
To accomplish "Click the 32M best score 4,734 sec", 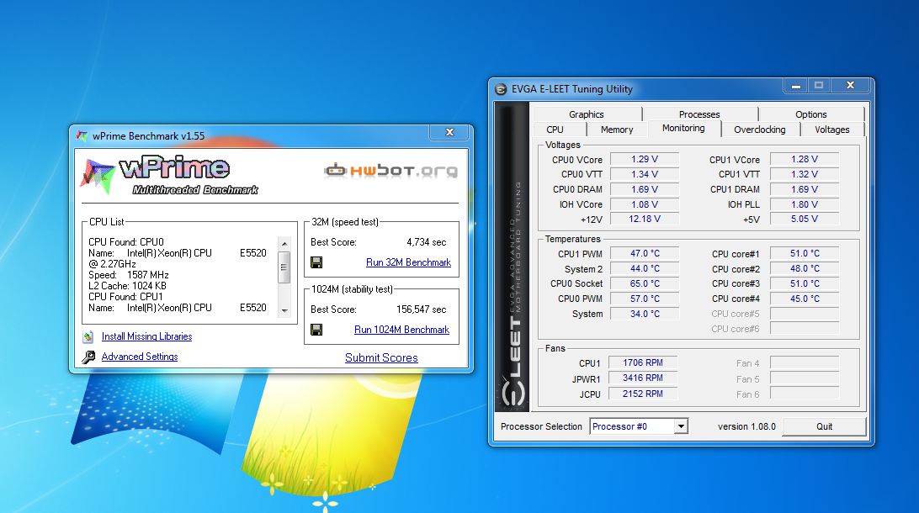I will (426, 242).
